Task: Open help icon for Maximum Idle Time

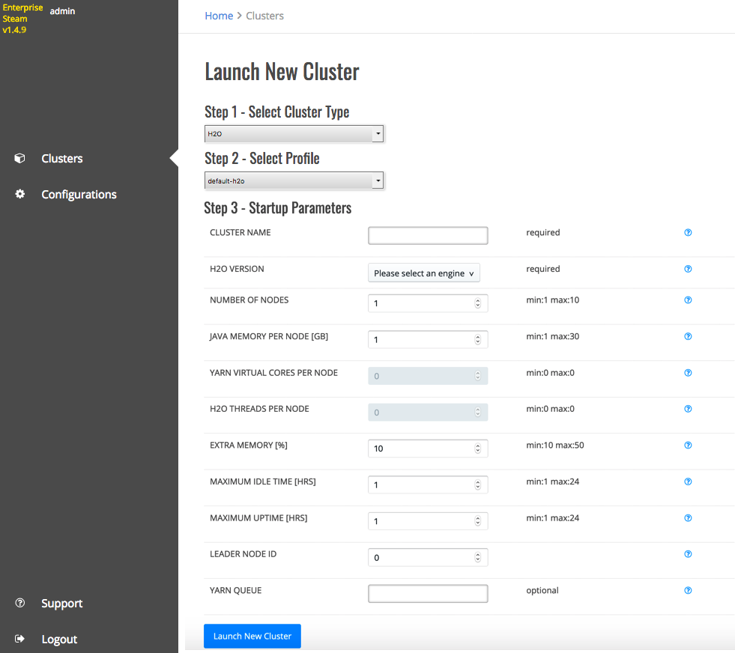Action: point(688,482)
